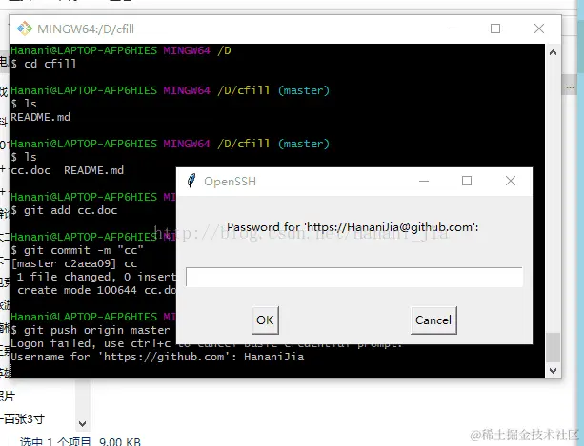Minimize the OpenSSH dialog
Screen dimensions: 584x446
tap(424, 181)
